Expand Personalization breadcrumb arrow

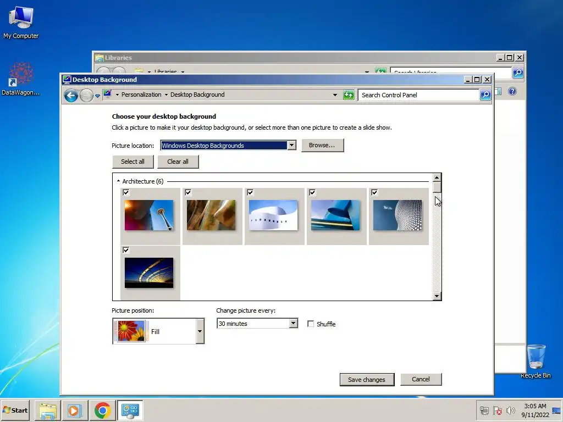tap(166, 95)
